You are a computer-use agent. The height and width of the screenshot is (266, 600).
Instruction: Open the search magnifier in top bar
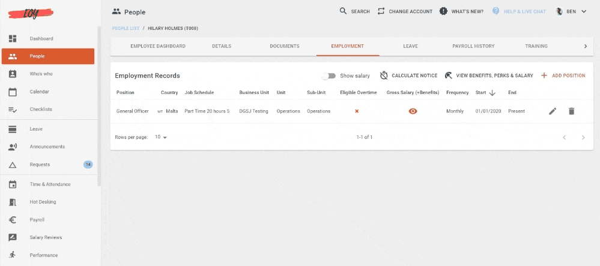(343, 11)
